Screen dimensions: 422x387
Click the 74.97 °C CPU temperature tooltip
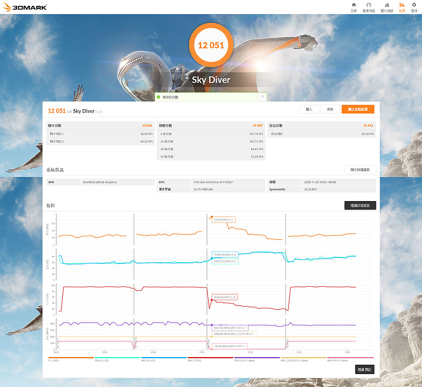pyautogui.click(x=225, y=262)
